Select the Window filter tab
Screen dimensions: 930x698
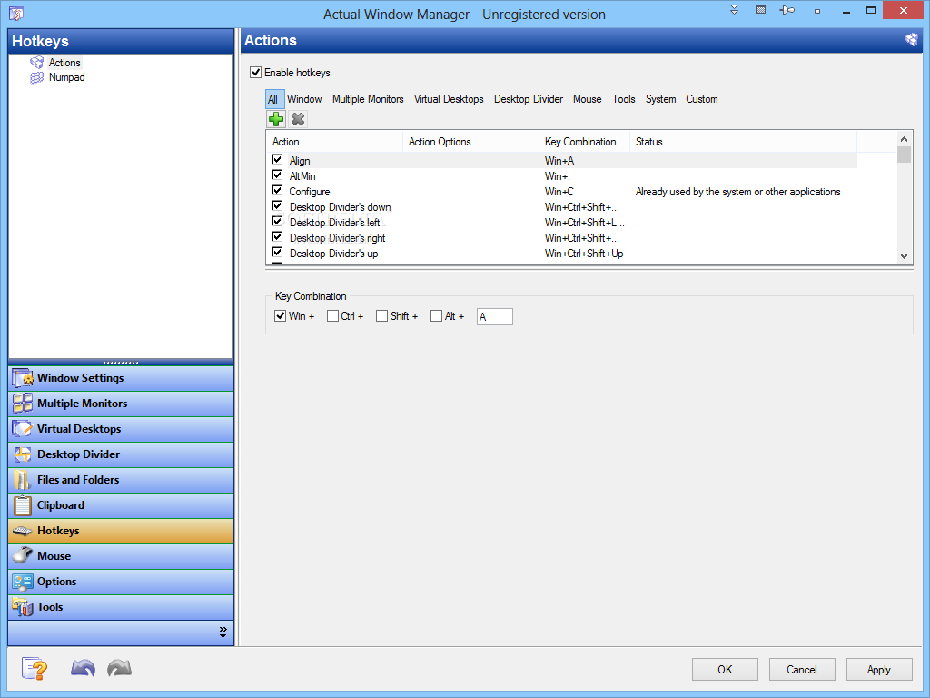point(304,99)
